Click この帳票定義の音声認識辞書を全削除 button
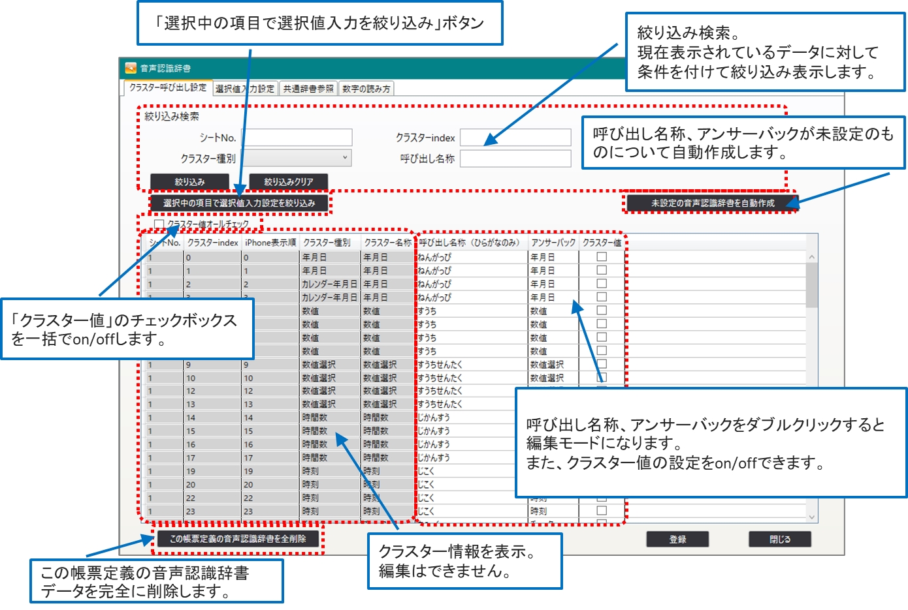This screenshot has height=610, width=908. coord(238,539)
